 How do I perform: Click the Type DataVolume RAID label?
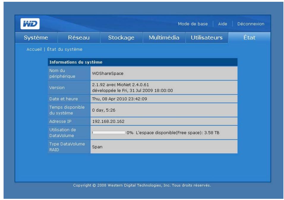pos(67,147)
